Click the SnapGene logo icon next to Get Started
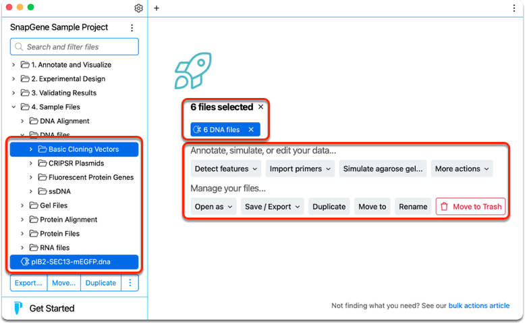The height and width of the screenshot is (323, 525). coord(18,308)
